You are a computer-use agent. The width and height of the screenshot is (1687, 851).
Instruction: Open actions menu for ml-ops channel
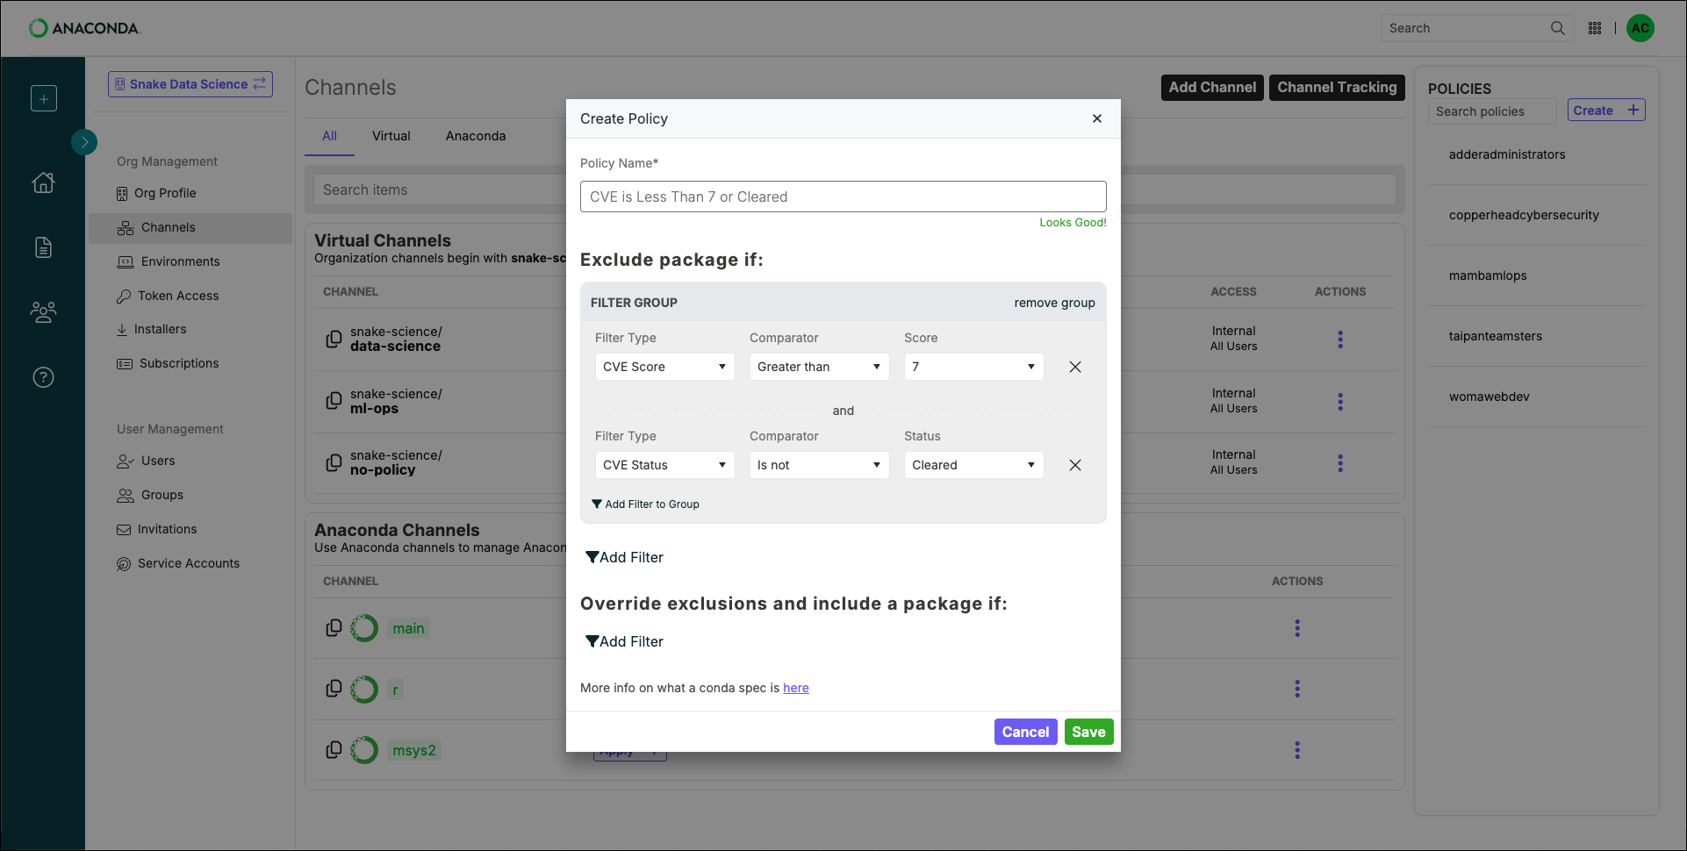tap(1340, 402)
